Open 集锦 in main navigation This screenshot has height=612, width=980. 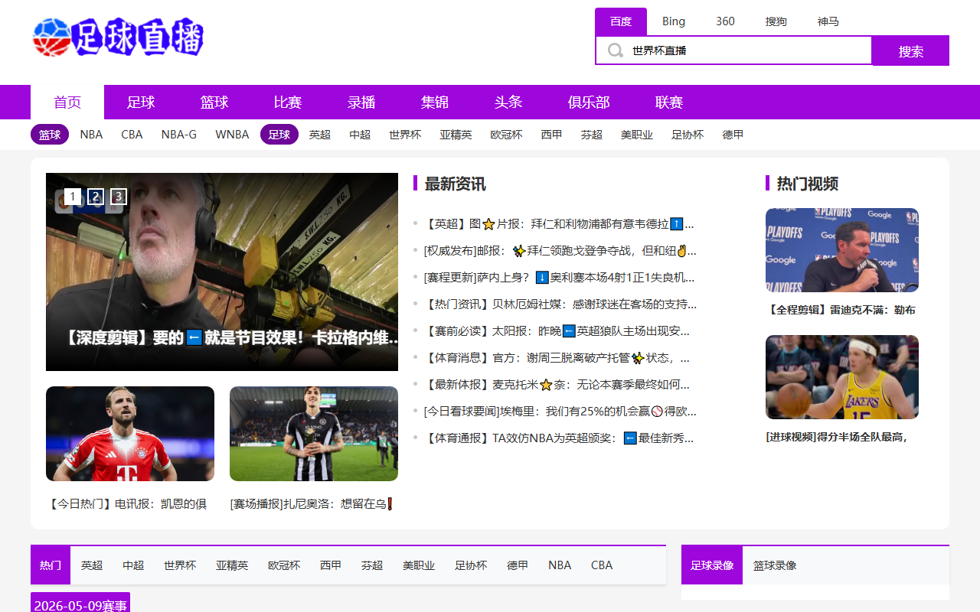(x=435, y=103)
